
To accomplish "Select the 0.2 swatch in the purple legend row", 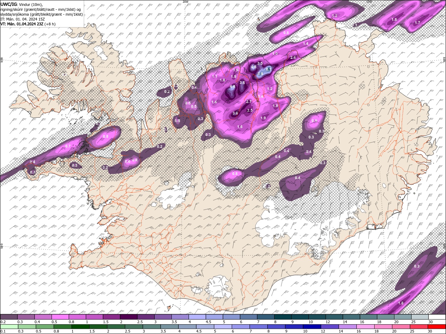I will (x=9, y=317).
